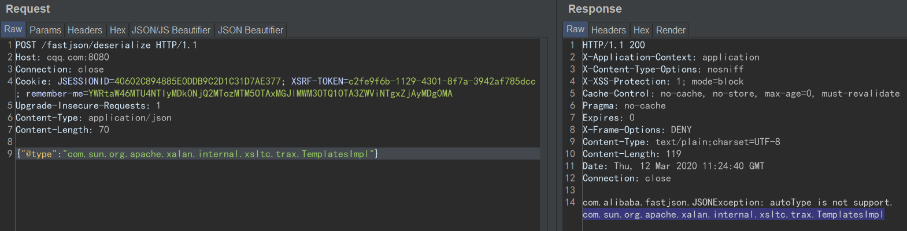Open the Request Hex tab
Image resolution: width=907 pixels, height=231 pixels.
[117, 30]
